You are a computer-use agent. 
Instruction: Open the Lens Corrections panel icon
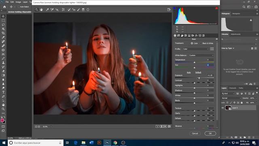tap(193, 36)
